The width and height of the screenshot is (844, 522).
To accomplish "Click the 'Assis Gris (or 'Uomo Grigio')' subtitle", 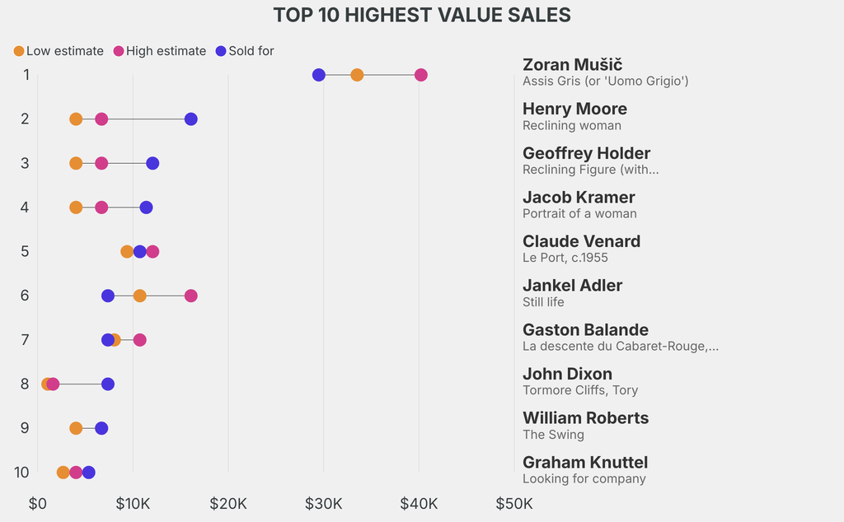I will click(605, 81).
